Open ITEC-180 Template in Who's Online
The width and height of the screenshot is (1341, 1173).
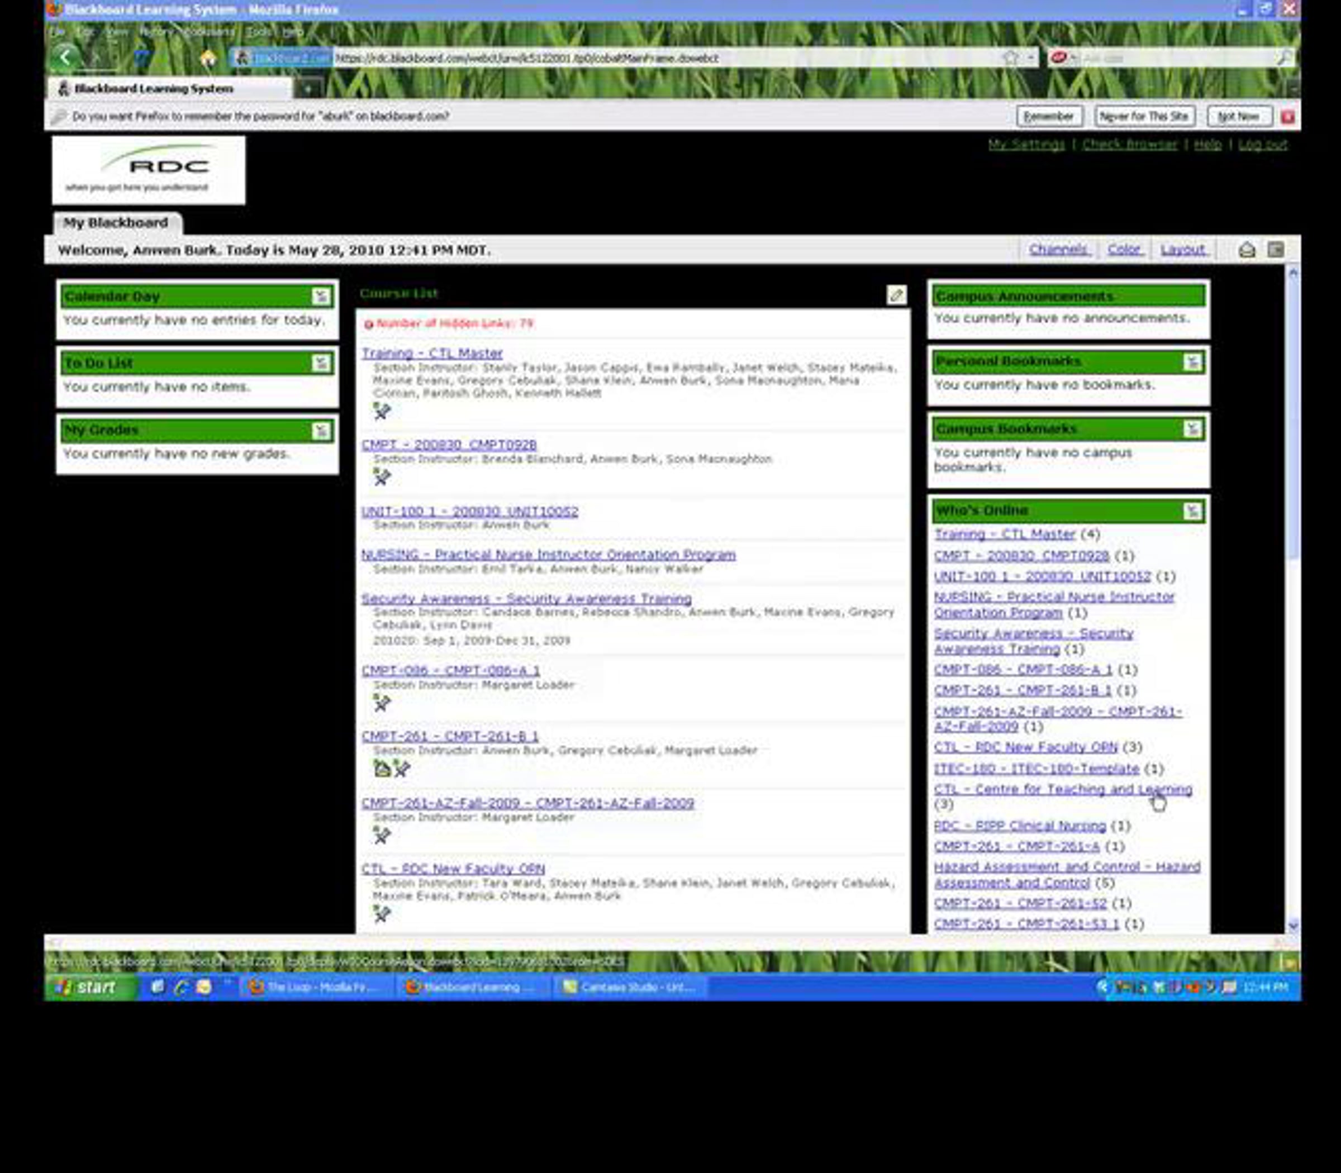(1036, 769)
